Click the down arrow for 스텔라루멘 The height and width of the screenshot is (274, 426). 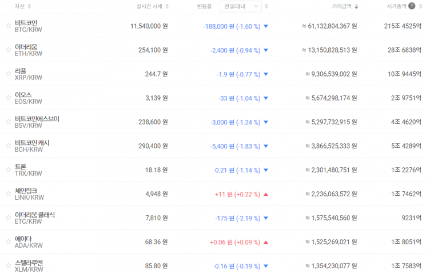266,266
